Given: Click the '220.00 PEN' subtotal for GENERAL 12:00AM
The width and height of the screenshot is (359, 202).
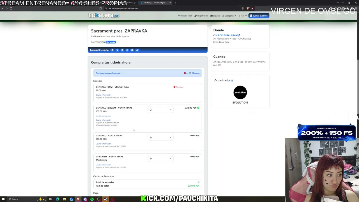Looking at the screenshot, I should tap(191, 108).
